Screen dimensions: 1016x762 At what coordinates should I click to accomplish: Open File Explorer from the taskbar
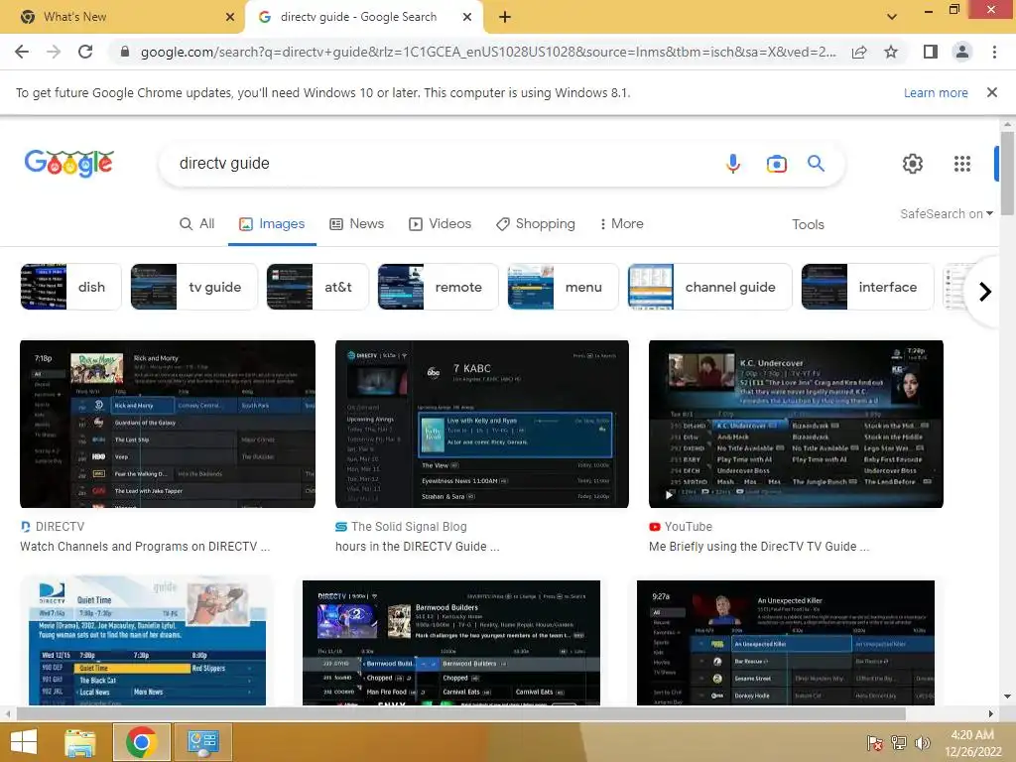tap(80, 742)
